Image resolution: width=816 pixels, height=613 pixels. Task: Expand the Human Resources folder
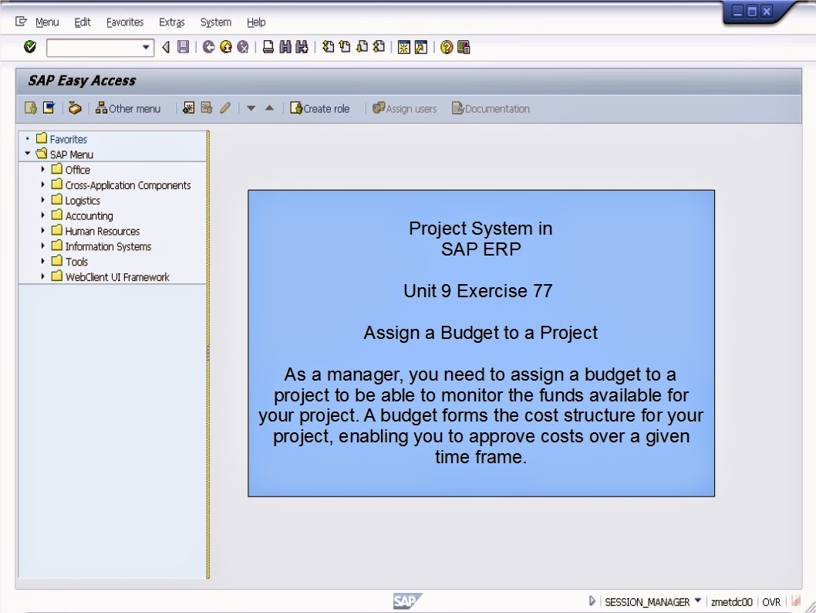(x=42, y=230)
